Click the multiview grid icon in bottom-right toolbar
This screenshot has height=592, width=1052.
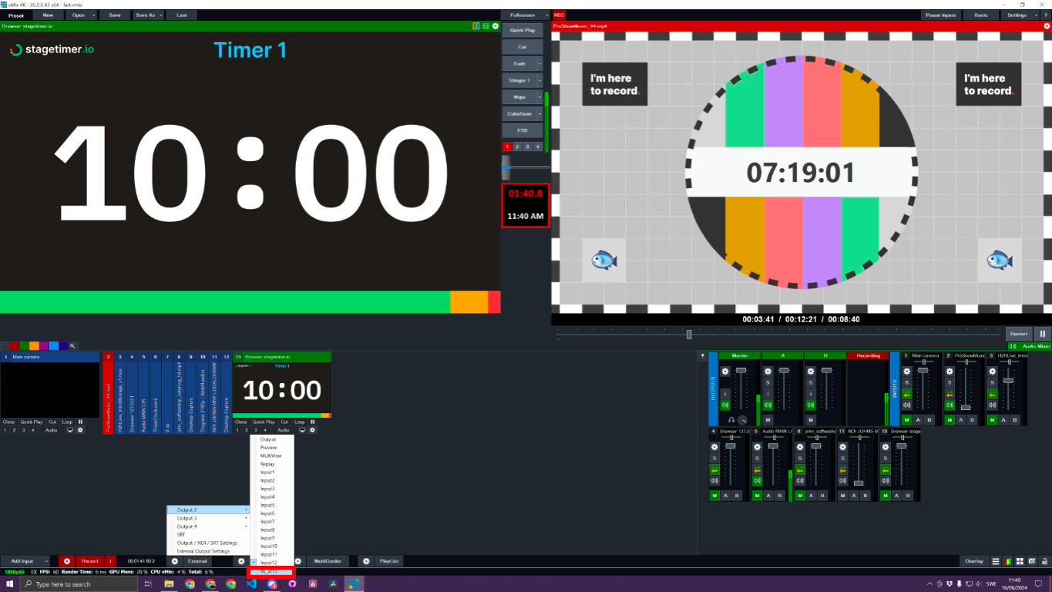1020,561
